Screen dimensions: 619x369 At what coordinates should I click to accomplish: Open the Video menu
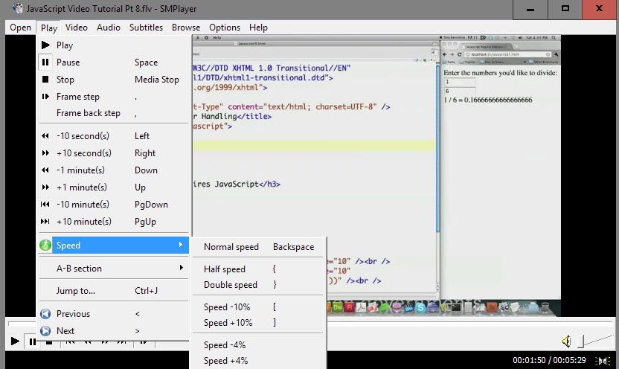click(x=76, y=28)
